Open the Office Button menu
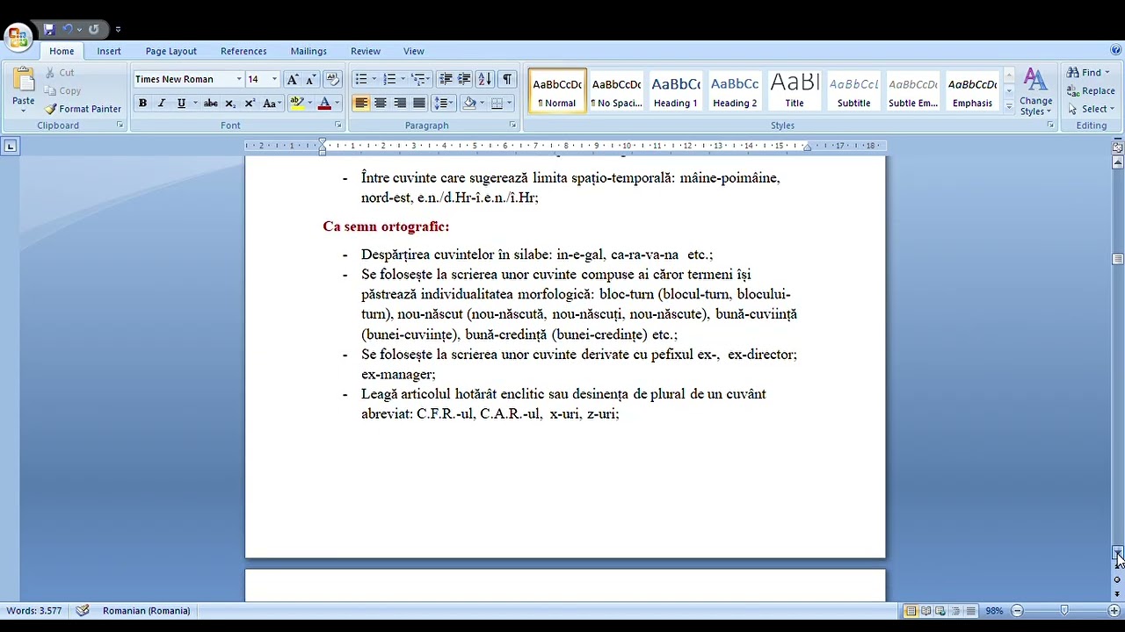Screen dimensions: 1125x632 18,37
